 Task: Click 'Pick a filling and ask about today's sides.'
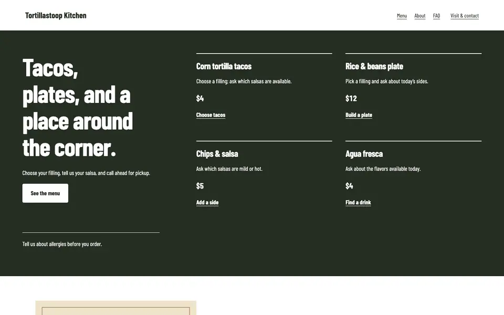387,81
